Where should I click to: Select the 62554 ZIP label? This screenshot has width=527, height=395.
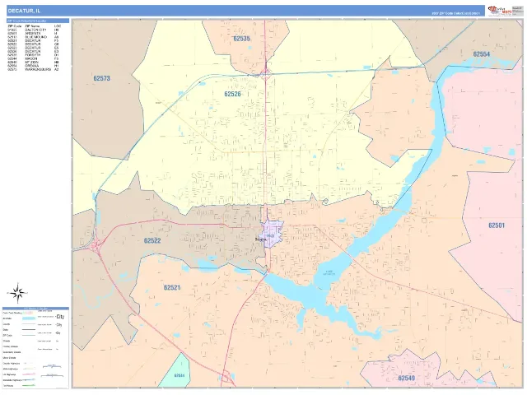coord(481,54)
